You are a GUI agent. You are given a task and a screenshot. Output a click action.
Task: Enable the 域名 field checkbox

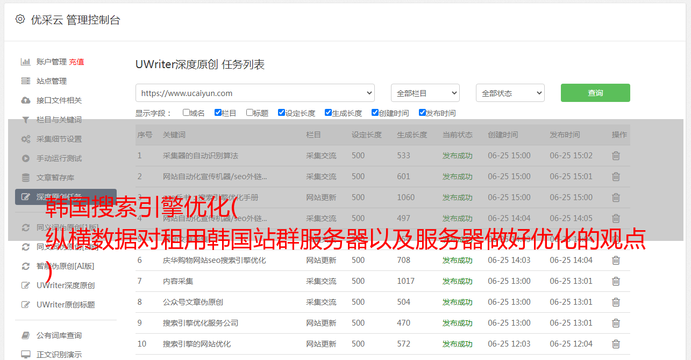186,113
